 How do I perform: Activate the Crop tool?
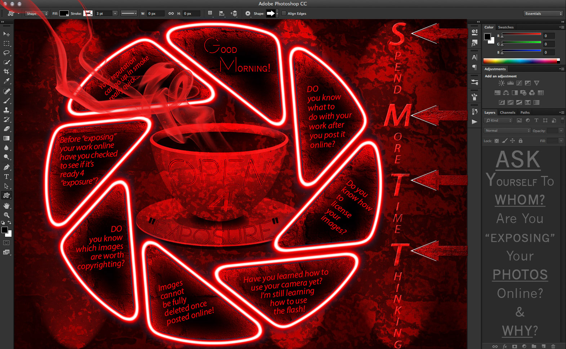pyautogui.click(x=6, y=72)
